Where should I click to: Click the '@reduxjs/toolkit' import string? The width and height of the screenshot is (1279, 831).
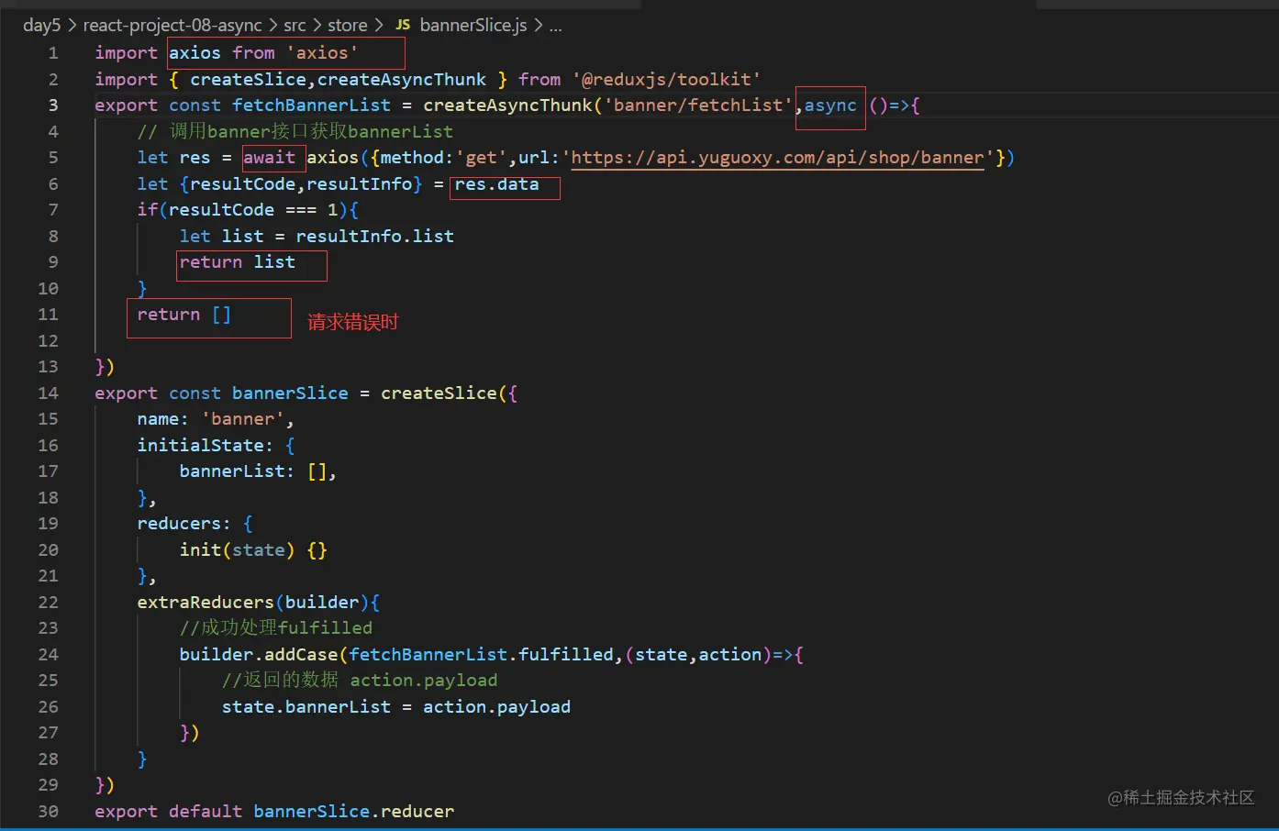coord(666,80)
